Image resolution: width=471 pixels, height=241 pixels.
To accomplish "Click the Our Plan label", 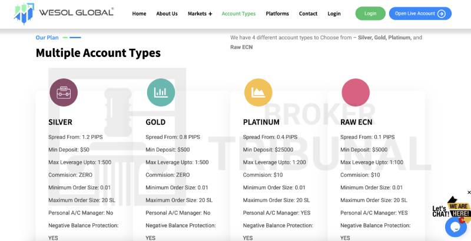I will click(x=47, y=38).
